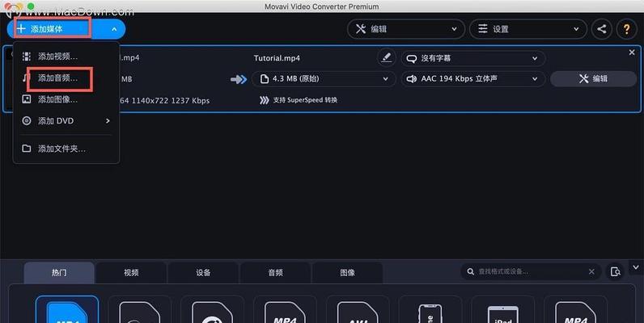Switch to the 热门 popular formats tab
Screen dimensions: 644x323
point(59,273)
